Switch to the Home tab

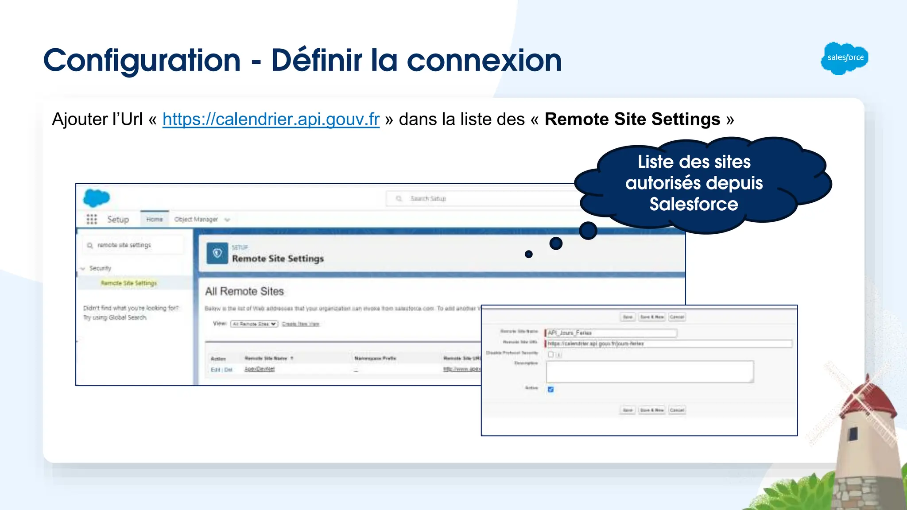(155, 219)
